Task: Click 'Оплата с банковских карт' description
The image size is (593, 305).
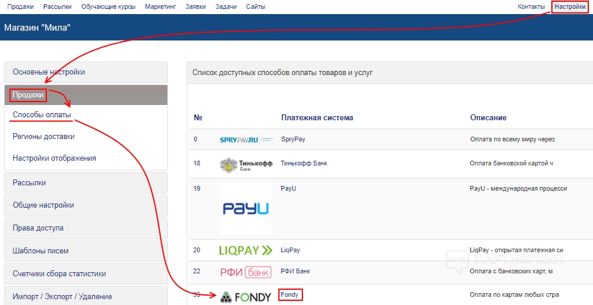Action: [x=511, y=271]
